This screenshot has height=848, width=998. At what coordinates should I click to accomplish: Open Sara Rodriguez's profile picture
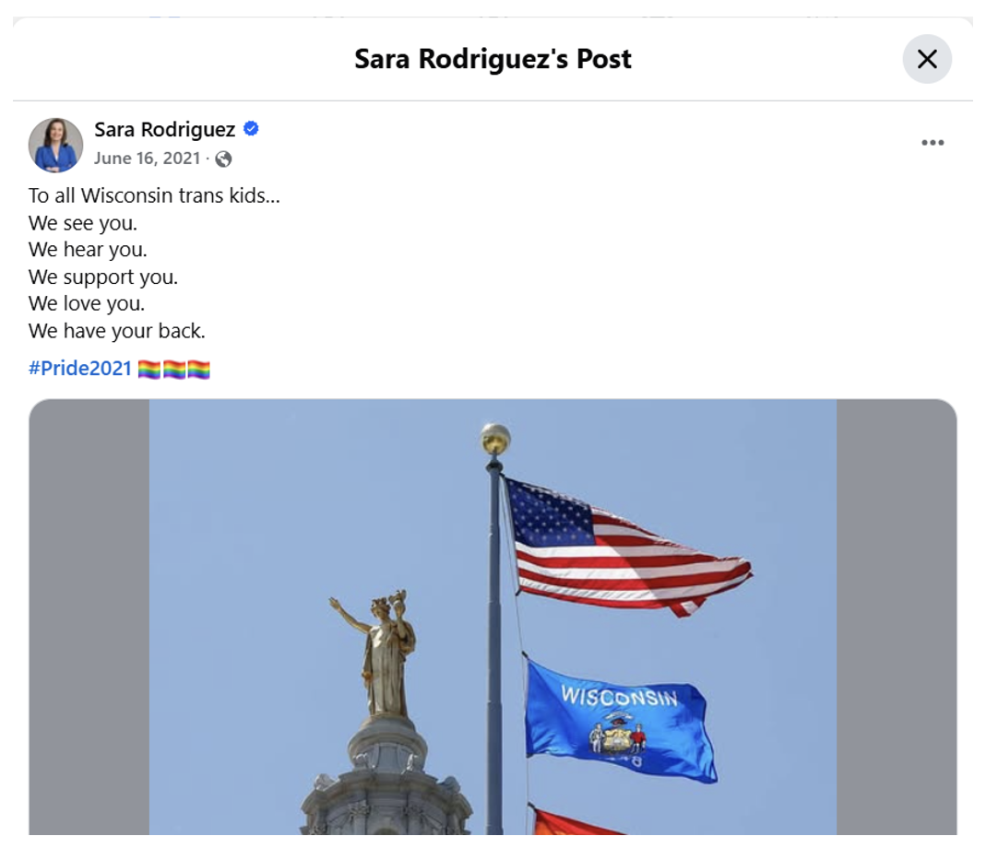[x=56, y=145]
